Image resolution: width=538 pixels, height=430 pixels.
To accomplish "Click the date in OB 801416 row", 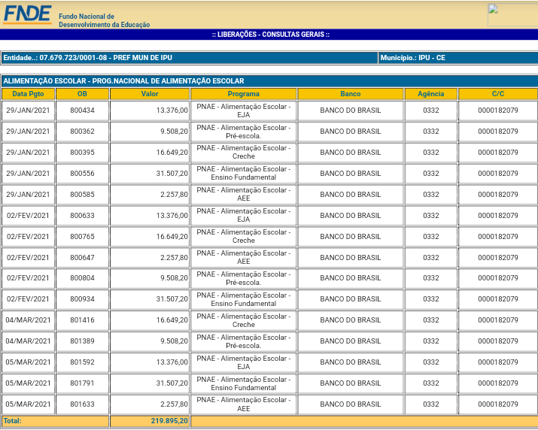I will (x=28, y=320).
